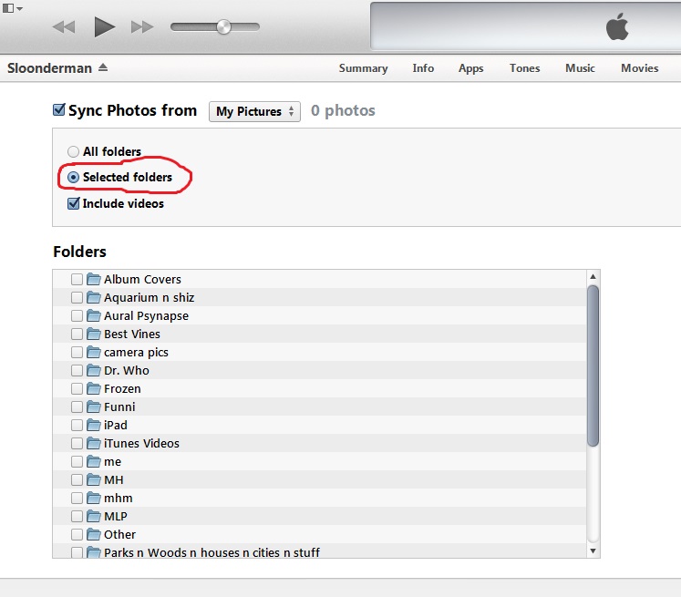The image size is (681, 597).
Task: Select the "iTunes Videos" folder name
Action: tap(141, 443)
